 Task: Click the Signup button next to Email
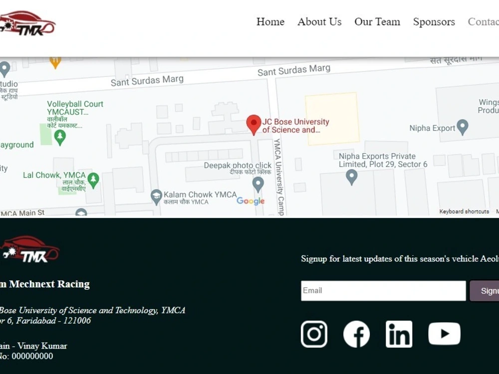485,291
